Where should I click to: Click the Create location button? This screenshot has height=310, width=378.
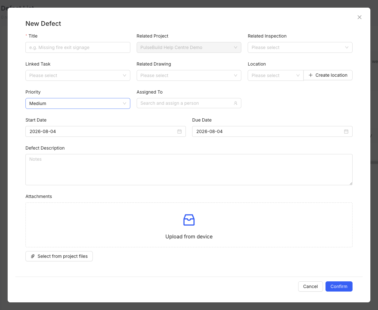pyautogui.click(x=328, y=75)
